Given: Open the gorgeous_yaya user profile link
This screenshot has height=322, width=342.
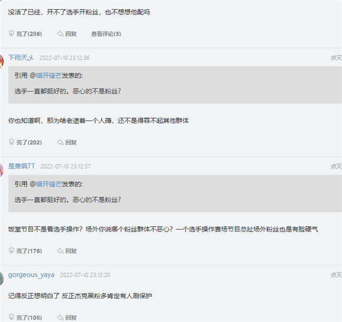Looking at the screenshot, I should pos(31,274).
